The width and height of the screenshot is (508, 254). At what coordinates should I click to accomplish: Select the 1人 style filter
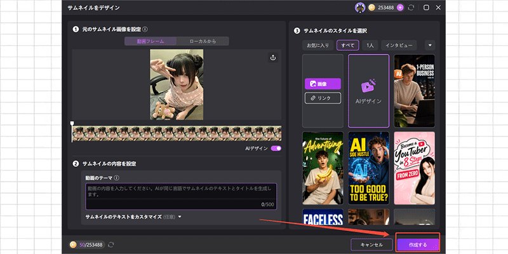tap(370, 45)
